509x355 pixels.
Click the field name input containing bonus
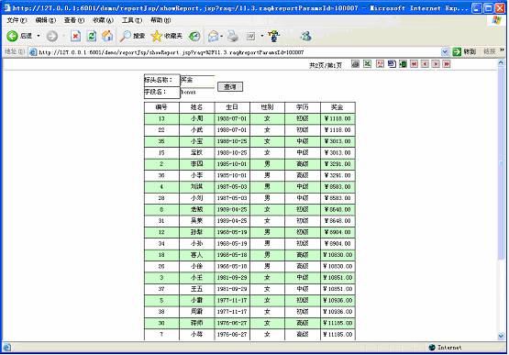tap(197, 93)
